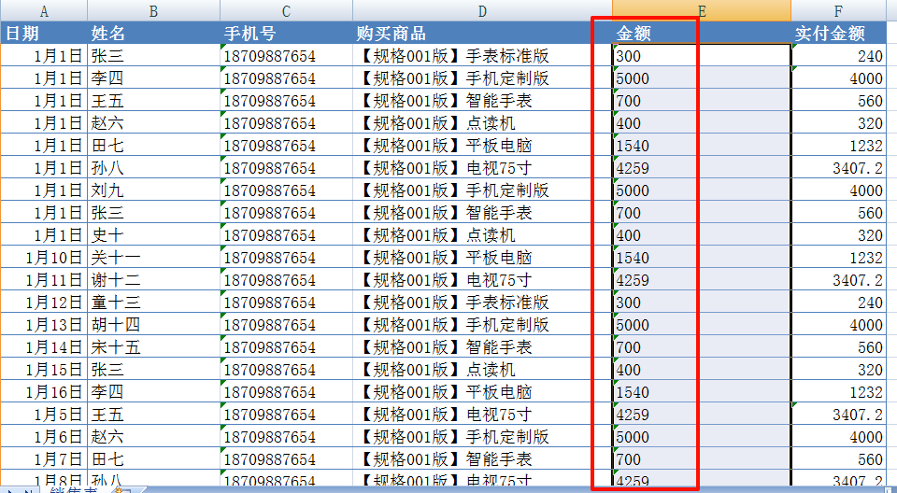Select 手机定制版 product in 胡十四's row

pyautogui.click(x=482, y=325)
